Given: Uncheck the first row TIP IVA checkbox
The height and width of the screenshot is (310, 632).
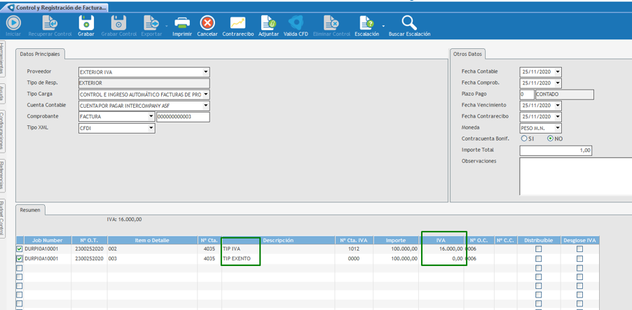Looking at the screenshot, I should (x=20, y=249).
